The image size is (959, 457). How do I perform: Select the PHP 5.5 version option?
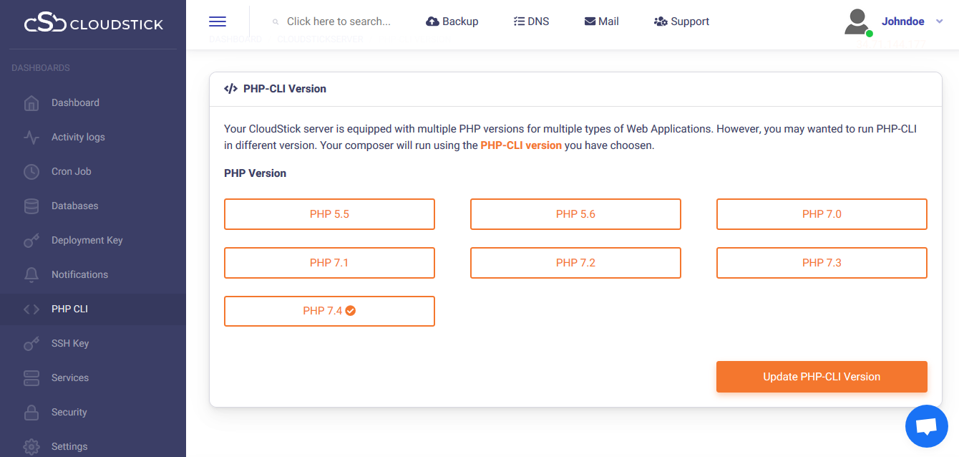pos(329,214)
